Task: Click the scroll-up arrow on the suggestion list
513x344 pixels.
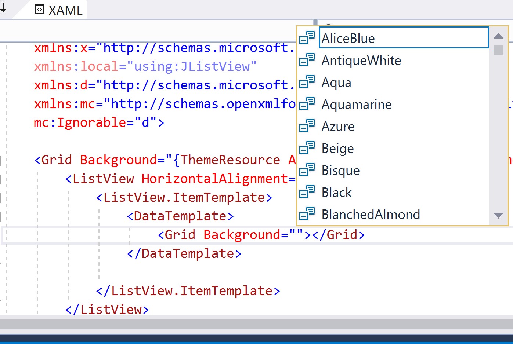Action: [498, 36]
